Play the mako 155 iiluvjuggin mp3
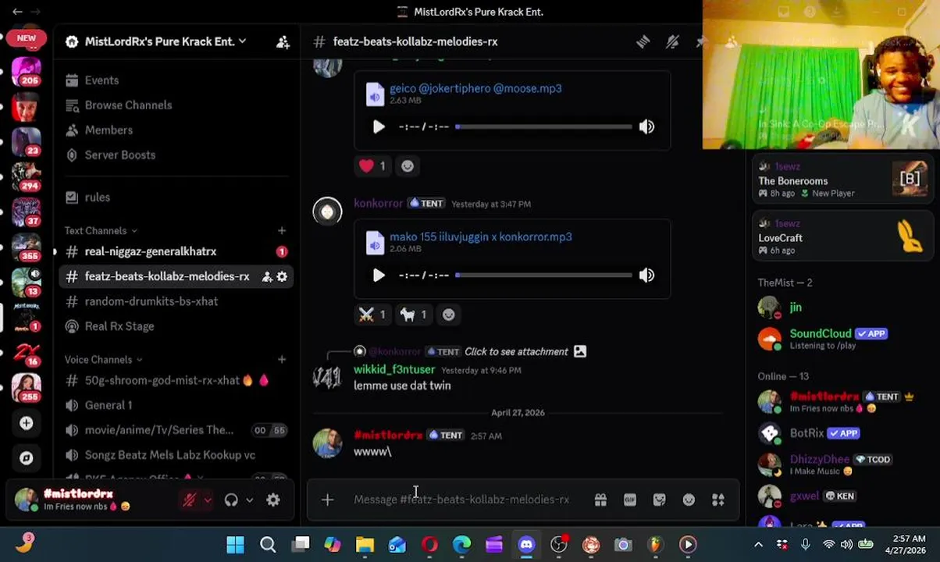 tap(379, 275)
